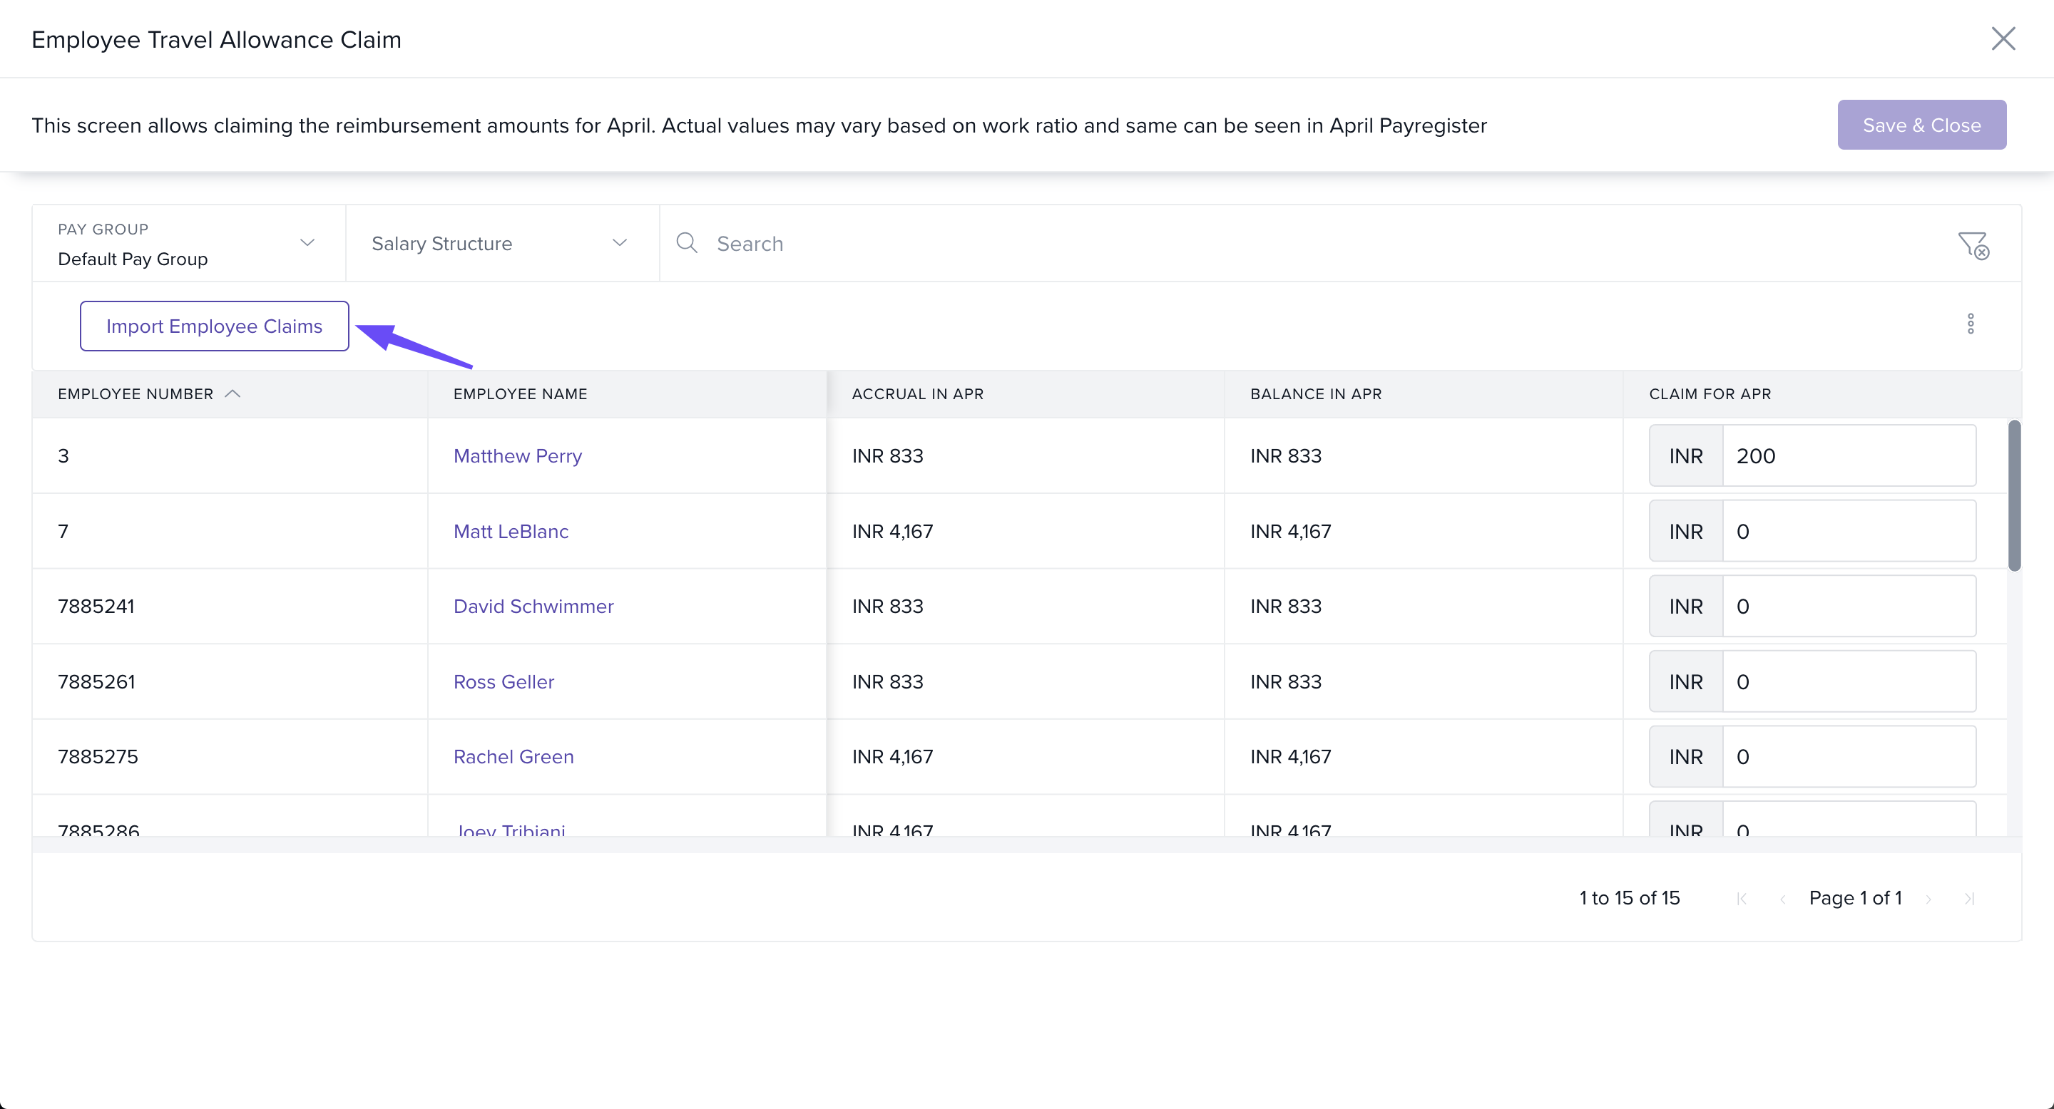
Task: Click Import Employee Claims button
Action: click(x=215, y=326)
